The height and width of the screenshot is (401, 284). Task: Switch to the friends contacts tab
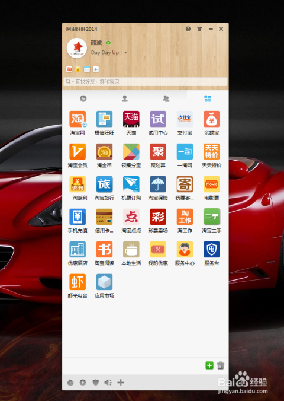pyautogui.click(x=124, y=98)
